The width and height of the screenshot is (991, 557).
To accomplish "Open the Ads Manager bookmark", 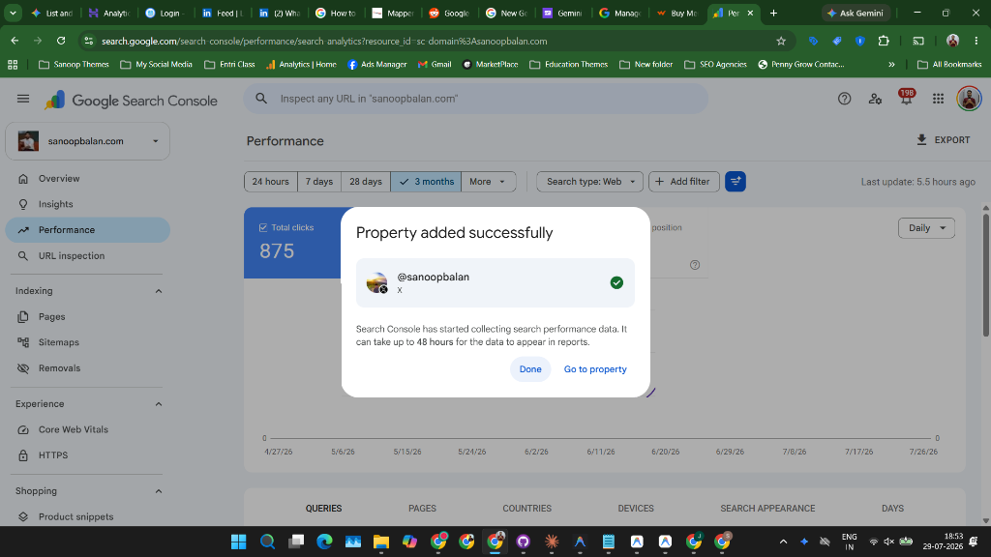I will (376, 65).
